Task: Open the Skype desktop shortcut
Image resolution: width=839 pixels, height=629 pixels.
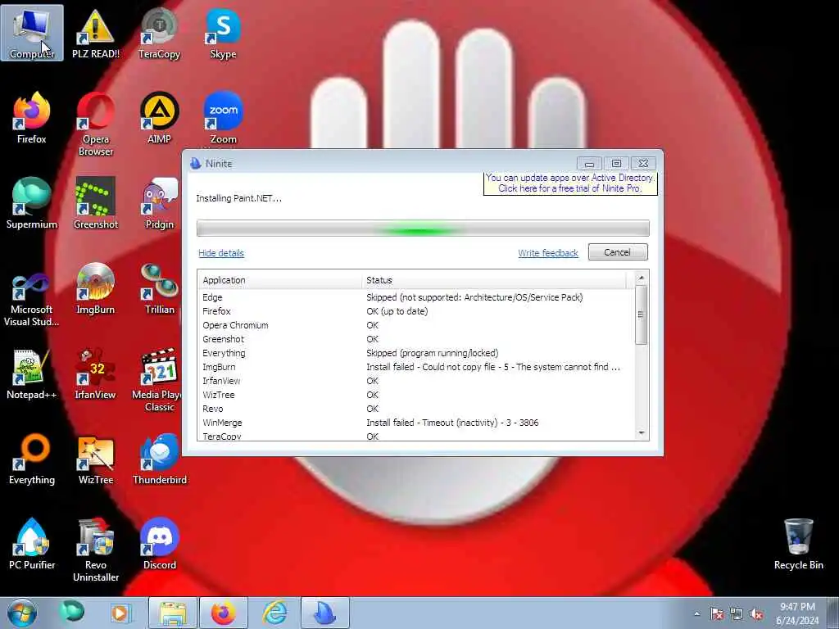Action: tap(223, 33)
